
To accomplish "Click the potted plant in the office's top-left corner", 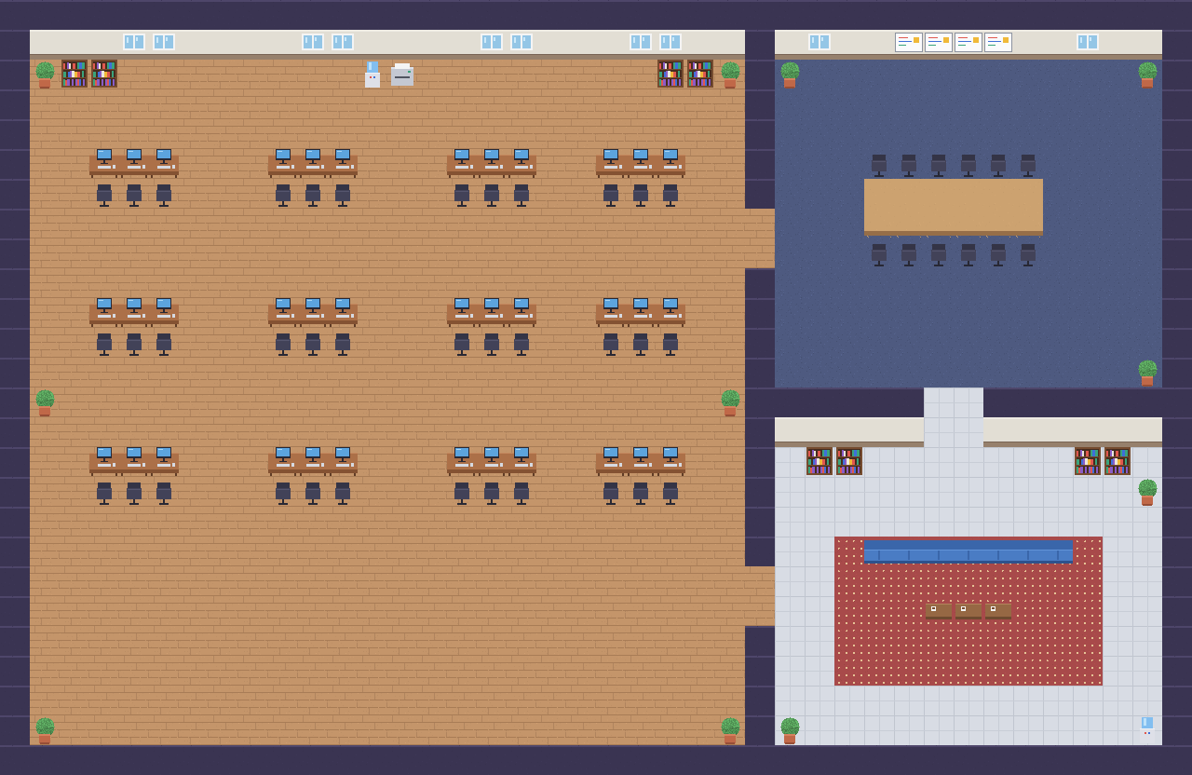I will pyautogui.click(x=45, y=75).
